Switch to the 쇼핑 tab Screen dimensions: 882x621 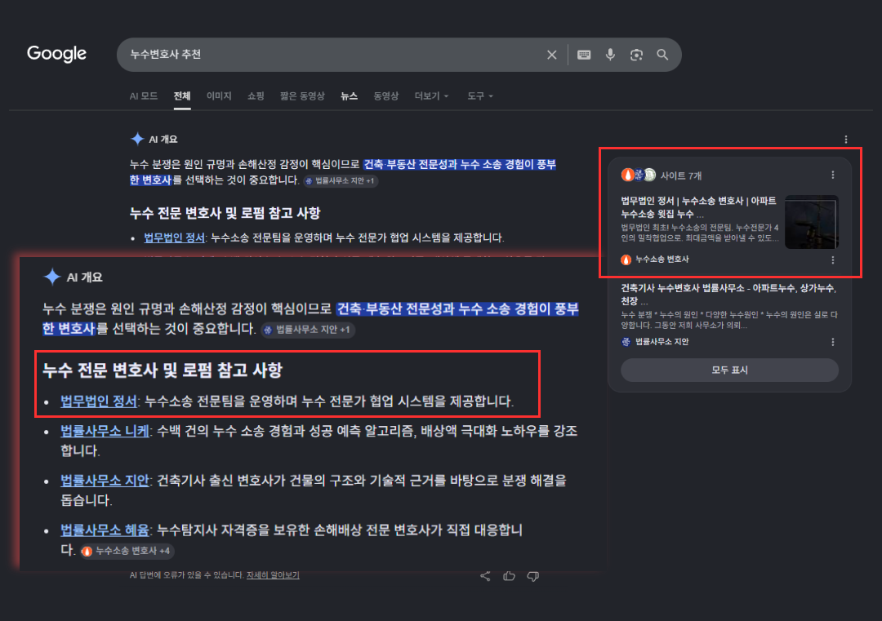point(256,96)
